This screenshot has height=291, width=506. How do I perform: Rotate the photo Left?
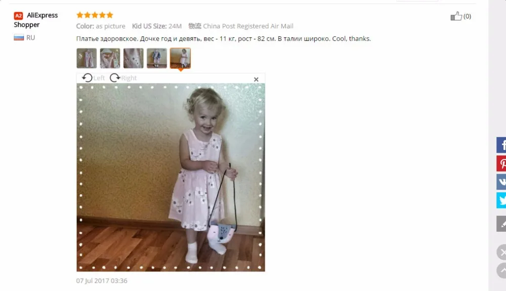click(93, 78)
